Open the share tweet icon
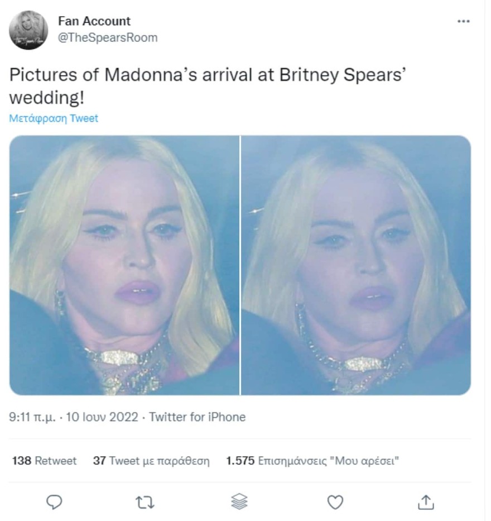Image resolution: width=491 pixels, height=521 pixels. 426,502
